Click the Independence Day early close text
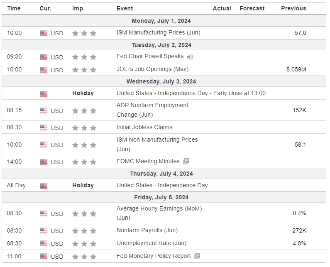The image size is (330, 267). click(x=191, y=93)
